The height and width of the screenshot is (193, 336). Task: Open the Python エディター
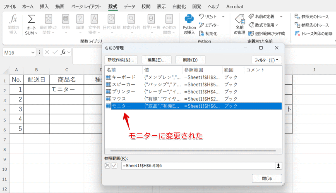(209, 25)
